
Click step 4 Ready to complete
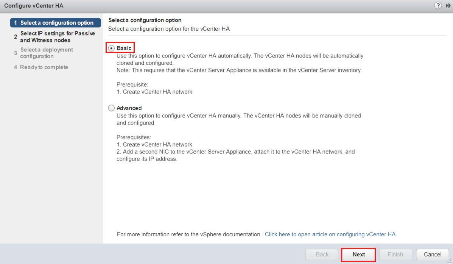[41, 67]
